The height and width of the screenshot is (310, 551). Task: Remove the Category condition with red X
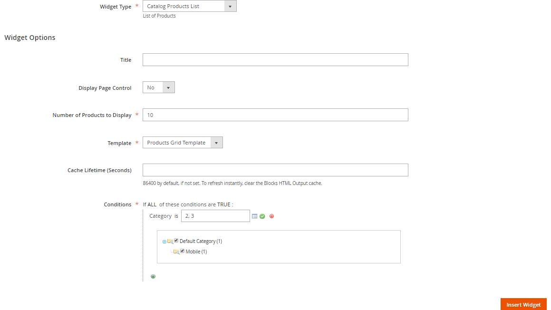coord(271,216)
